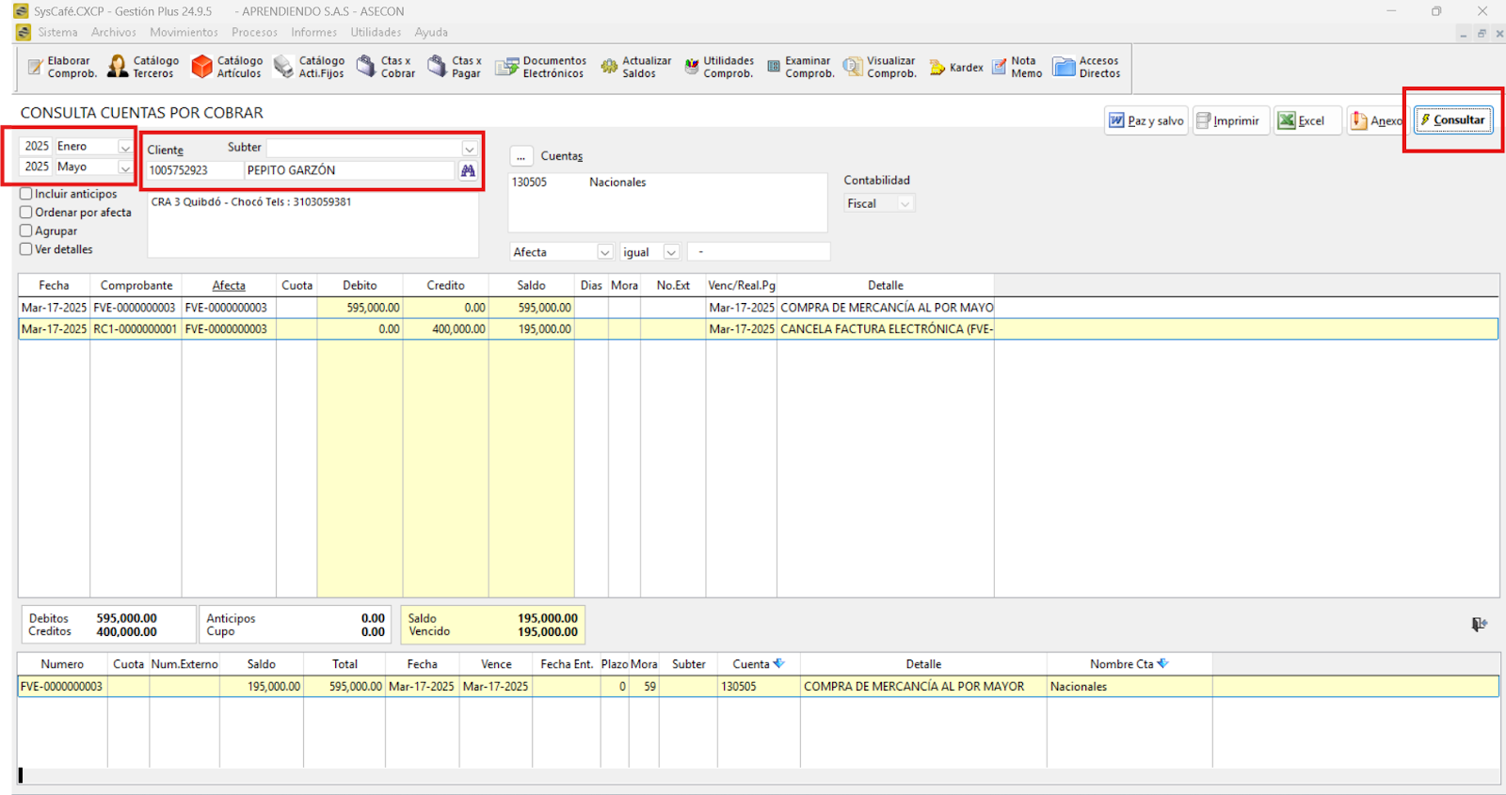
Task: Click the Consultar button
Action: pos(1453,120)
